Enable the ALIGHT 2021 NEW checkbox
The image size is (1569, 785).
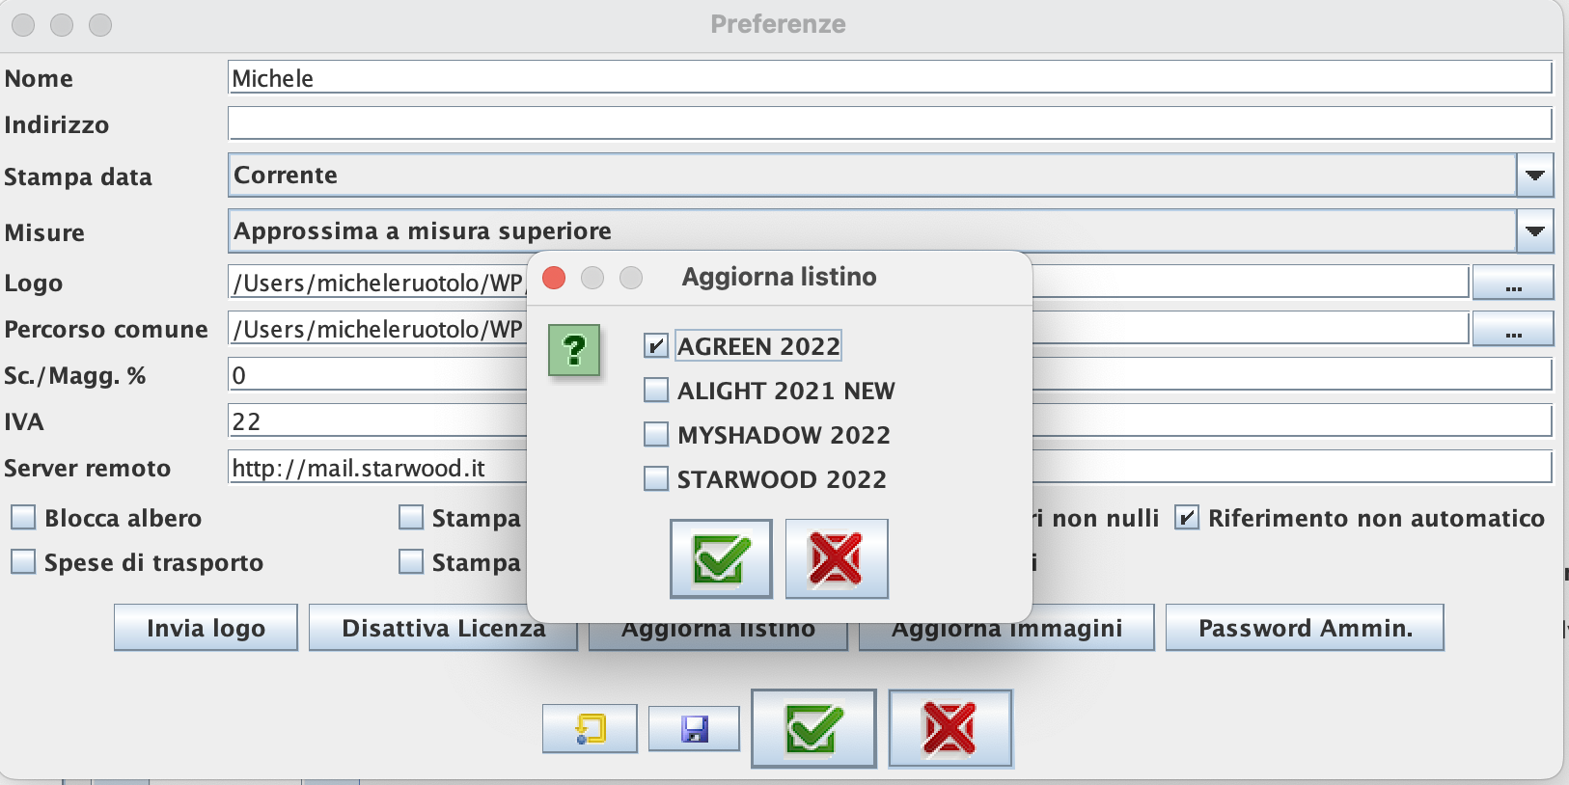[x=656, y=390]
